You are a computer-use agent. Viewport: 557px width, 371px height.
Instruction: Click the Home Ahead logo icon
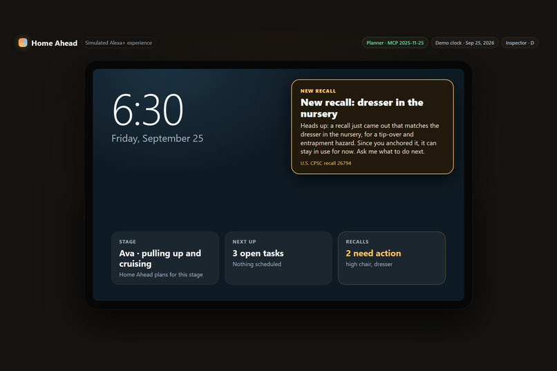coord(23,43)
